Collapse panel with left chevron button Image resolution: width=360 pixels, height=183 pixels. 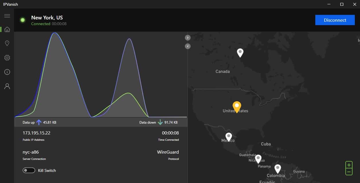click(188, 46)
